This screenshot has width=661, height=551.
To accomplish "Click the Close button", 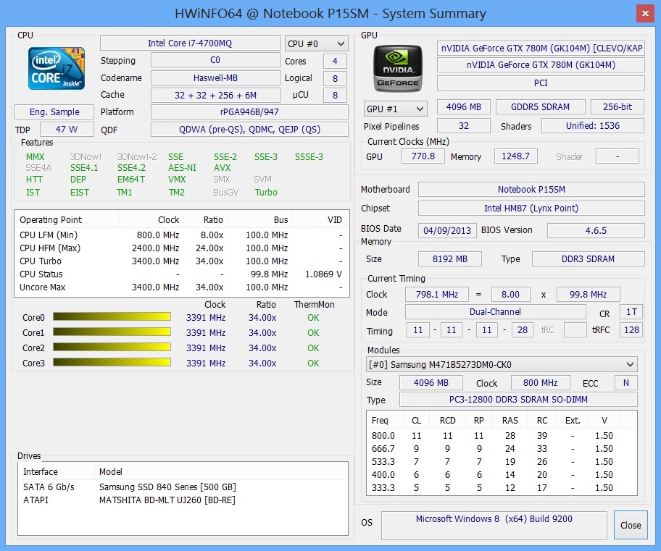I will click(631, 525).
